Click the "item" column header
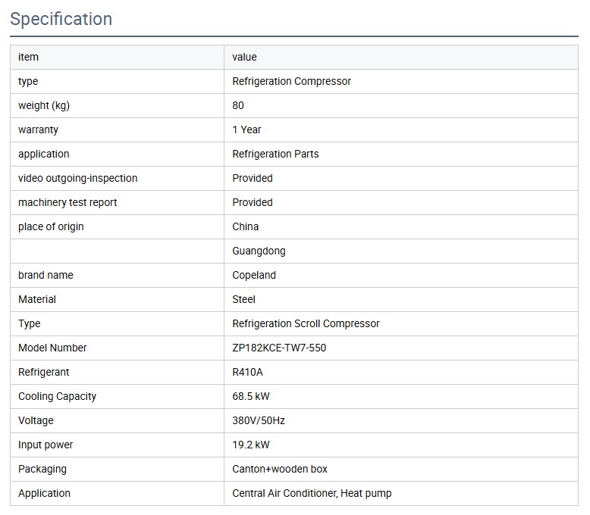Image resolution: width=590 pixels, height=515 pixels. tap(28, 57)
